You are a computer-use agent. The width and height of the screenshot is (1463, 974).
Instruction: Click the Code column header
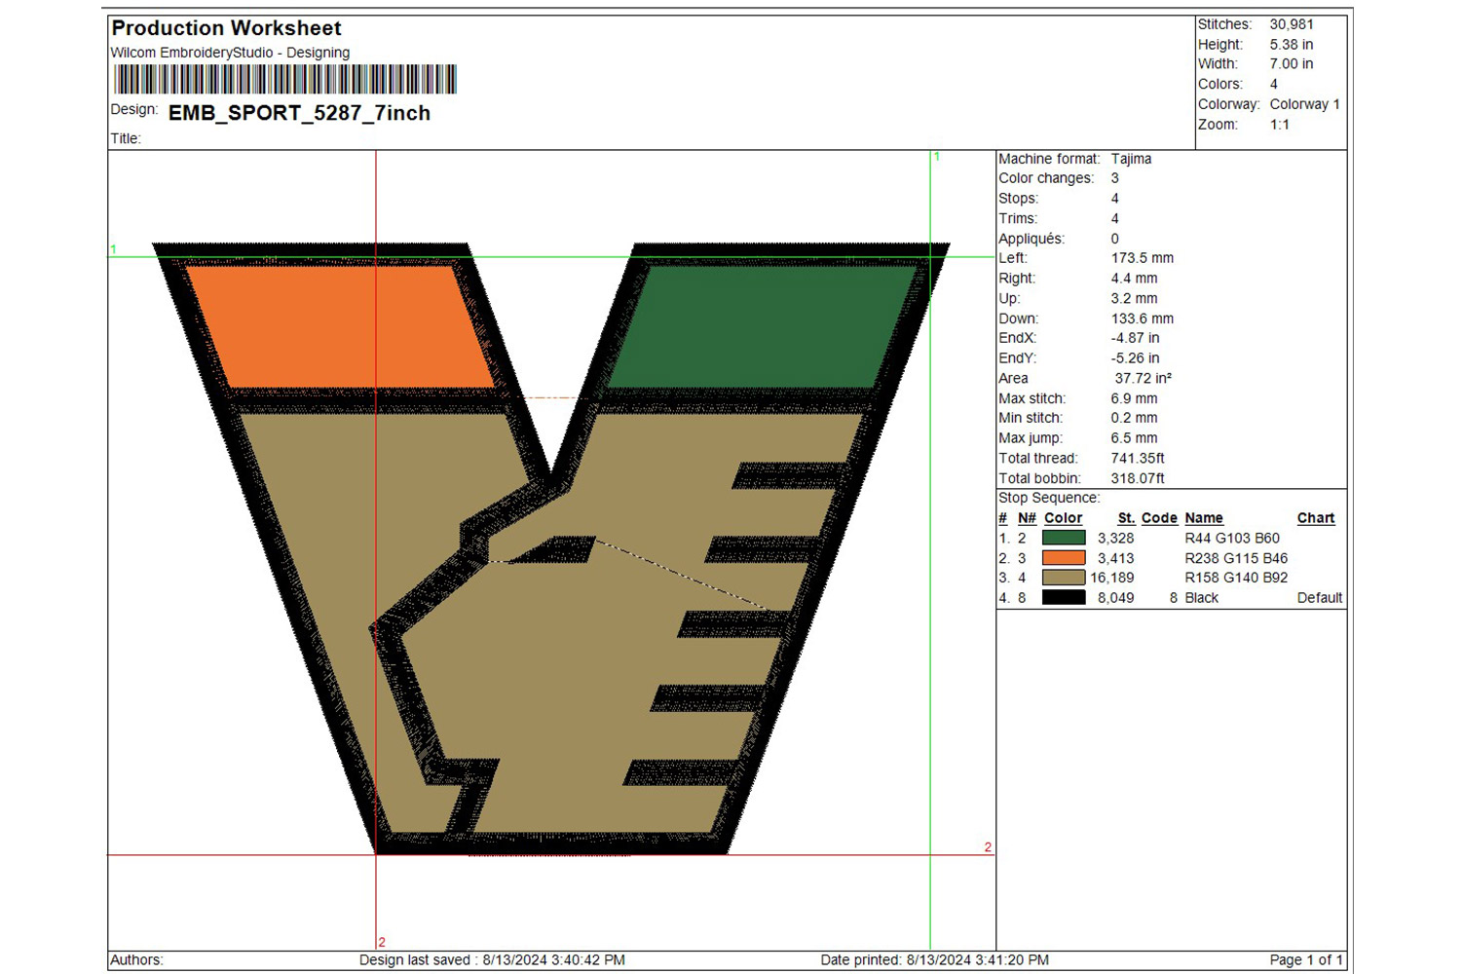[1159, 518]
